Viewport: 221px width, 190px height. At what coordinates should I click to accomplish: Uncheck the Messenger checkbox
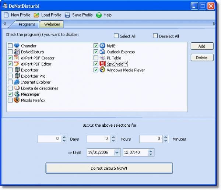10,94
